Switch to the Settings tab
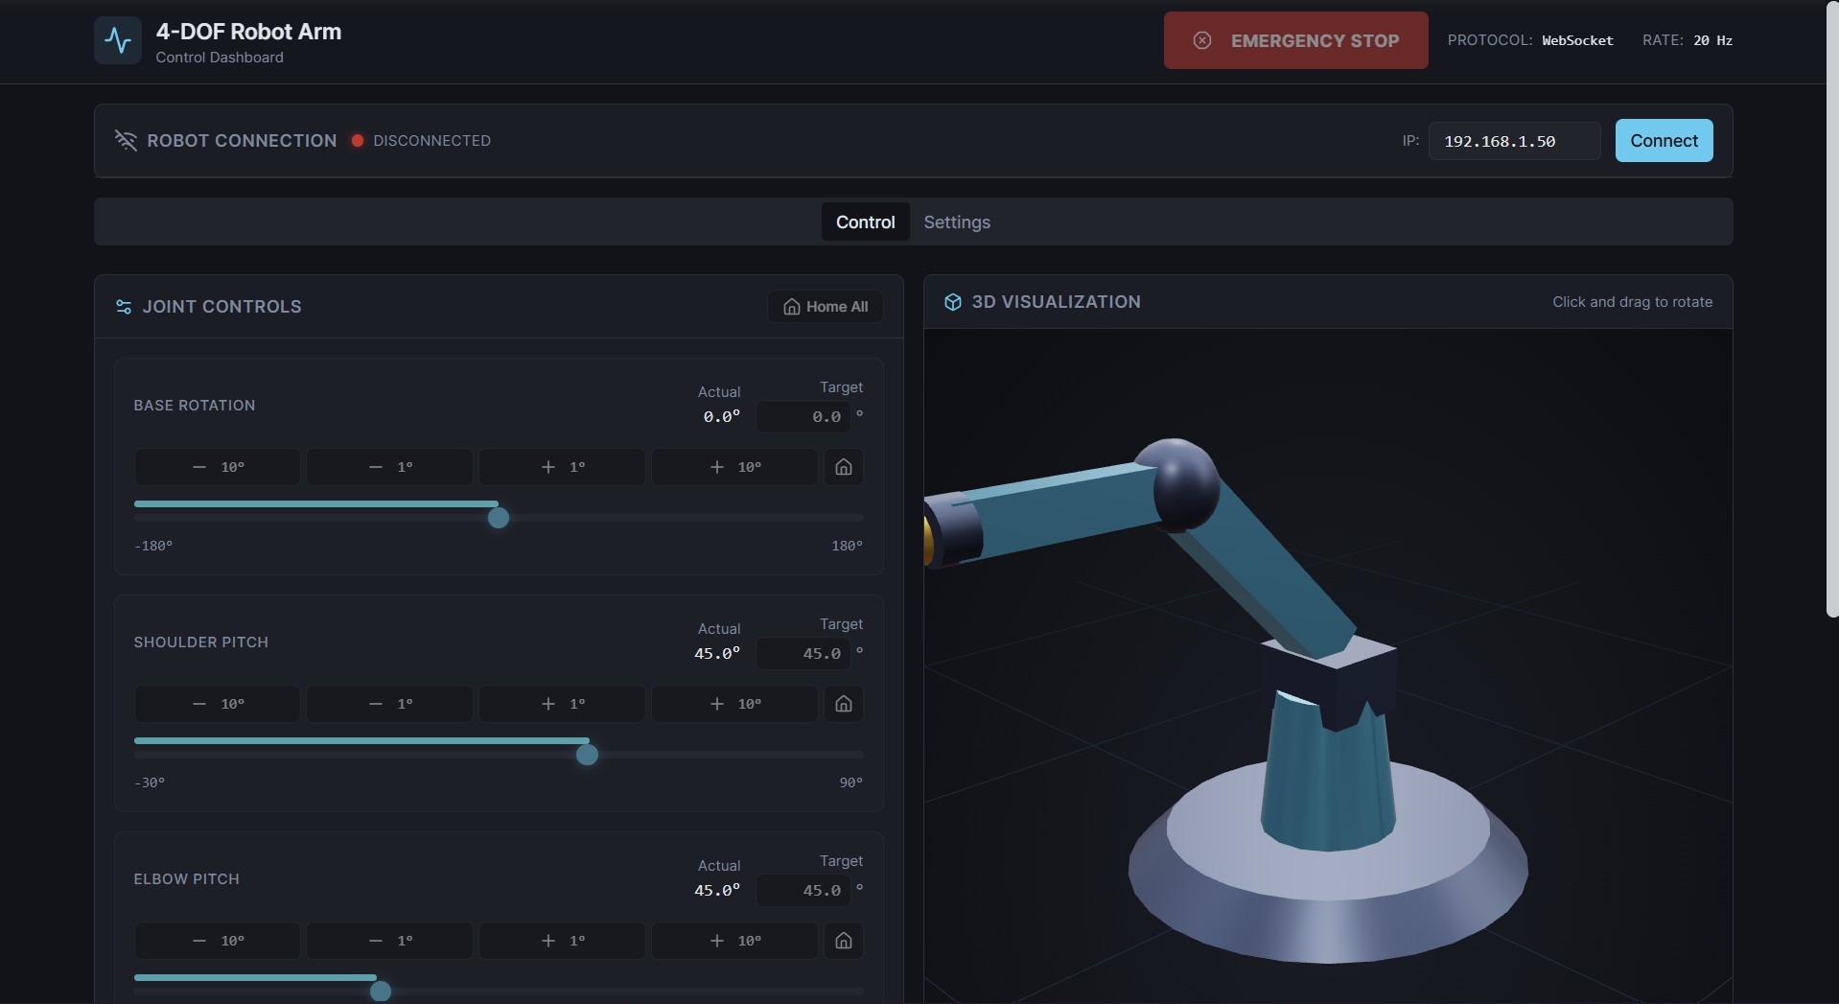The image size is (1839, 1004). 957,222
